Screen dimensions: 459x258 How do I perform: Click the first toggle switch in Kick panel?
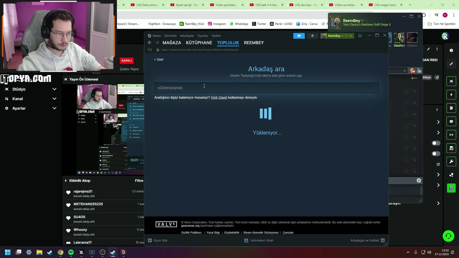coord(436,143)
